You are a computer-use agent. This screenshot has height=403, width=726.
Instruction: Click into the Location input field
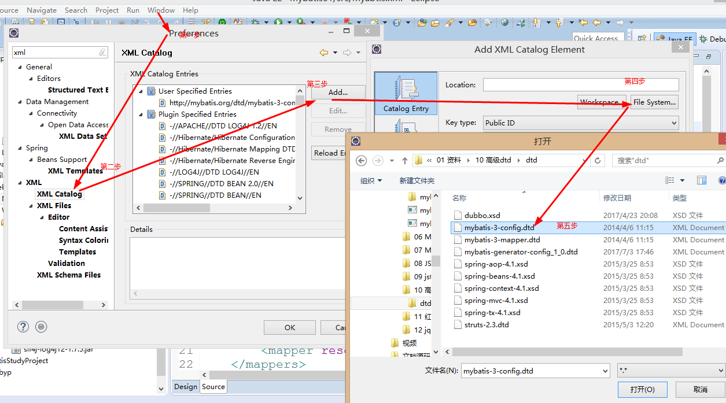click(581, 85)
